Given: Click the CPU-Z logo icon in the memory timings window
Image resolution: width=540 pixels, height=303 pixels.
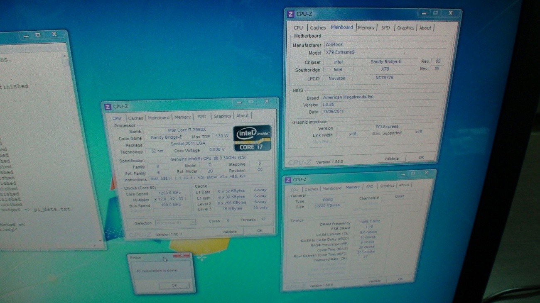Looking at the screenshot, I should coord(288,180).
